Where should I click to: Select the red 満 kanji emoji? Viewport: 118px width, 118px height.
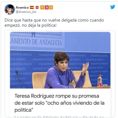click(47, 7)
